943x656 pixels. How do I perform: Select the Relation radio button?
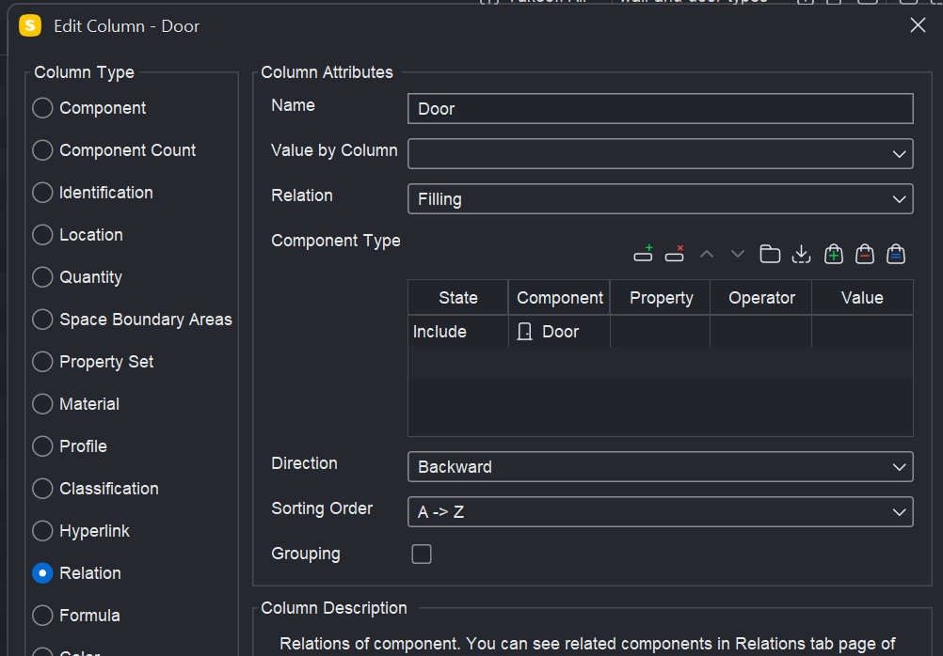(42, 573)
